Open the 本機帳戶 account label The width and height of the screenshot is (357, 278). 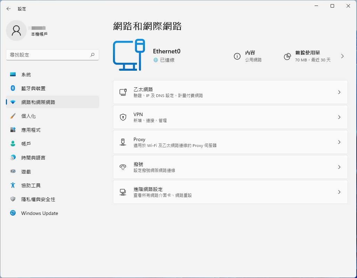click(x=39, y=34)
